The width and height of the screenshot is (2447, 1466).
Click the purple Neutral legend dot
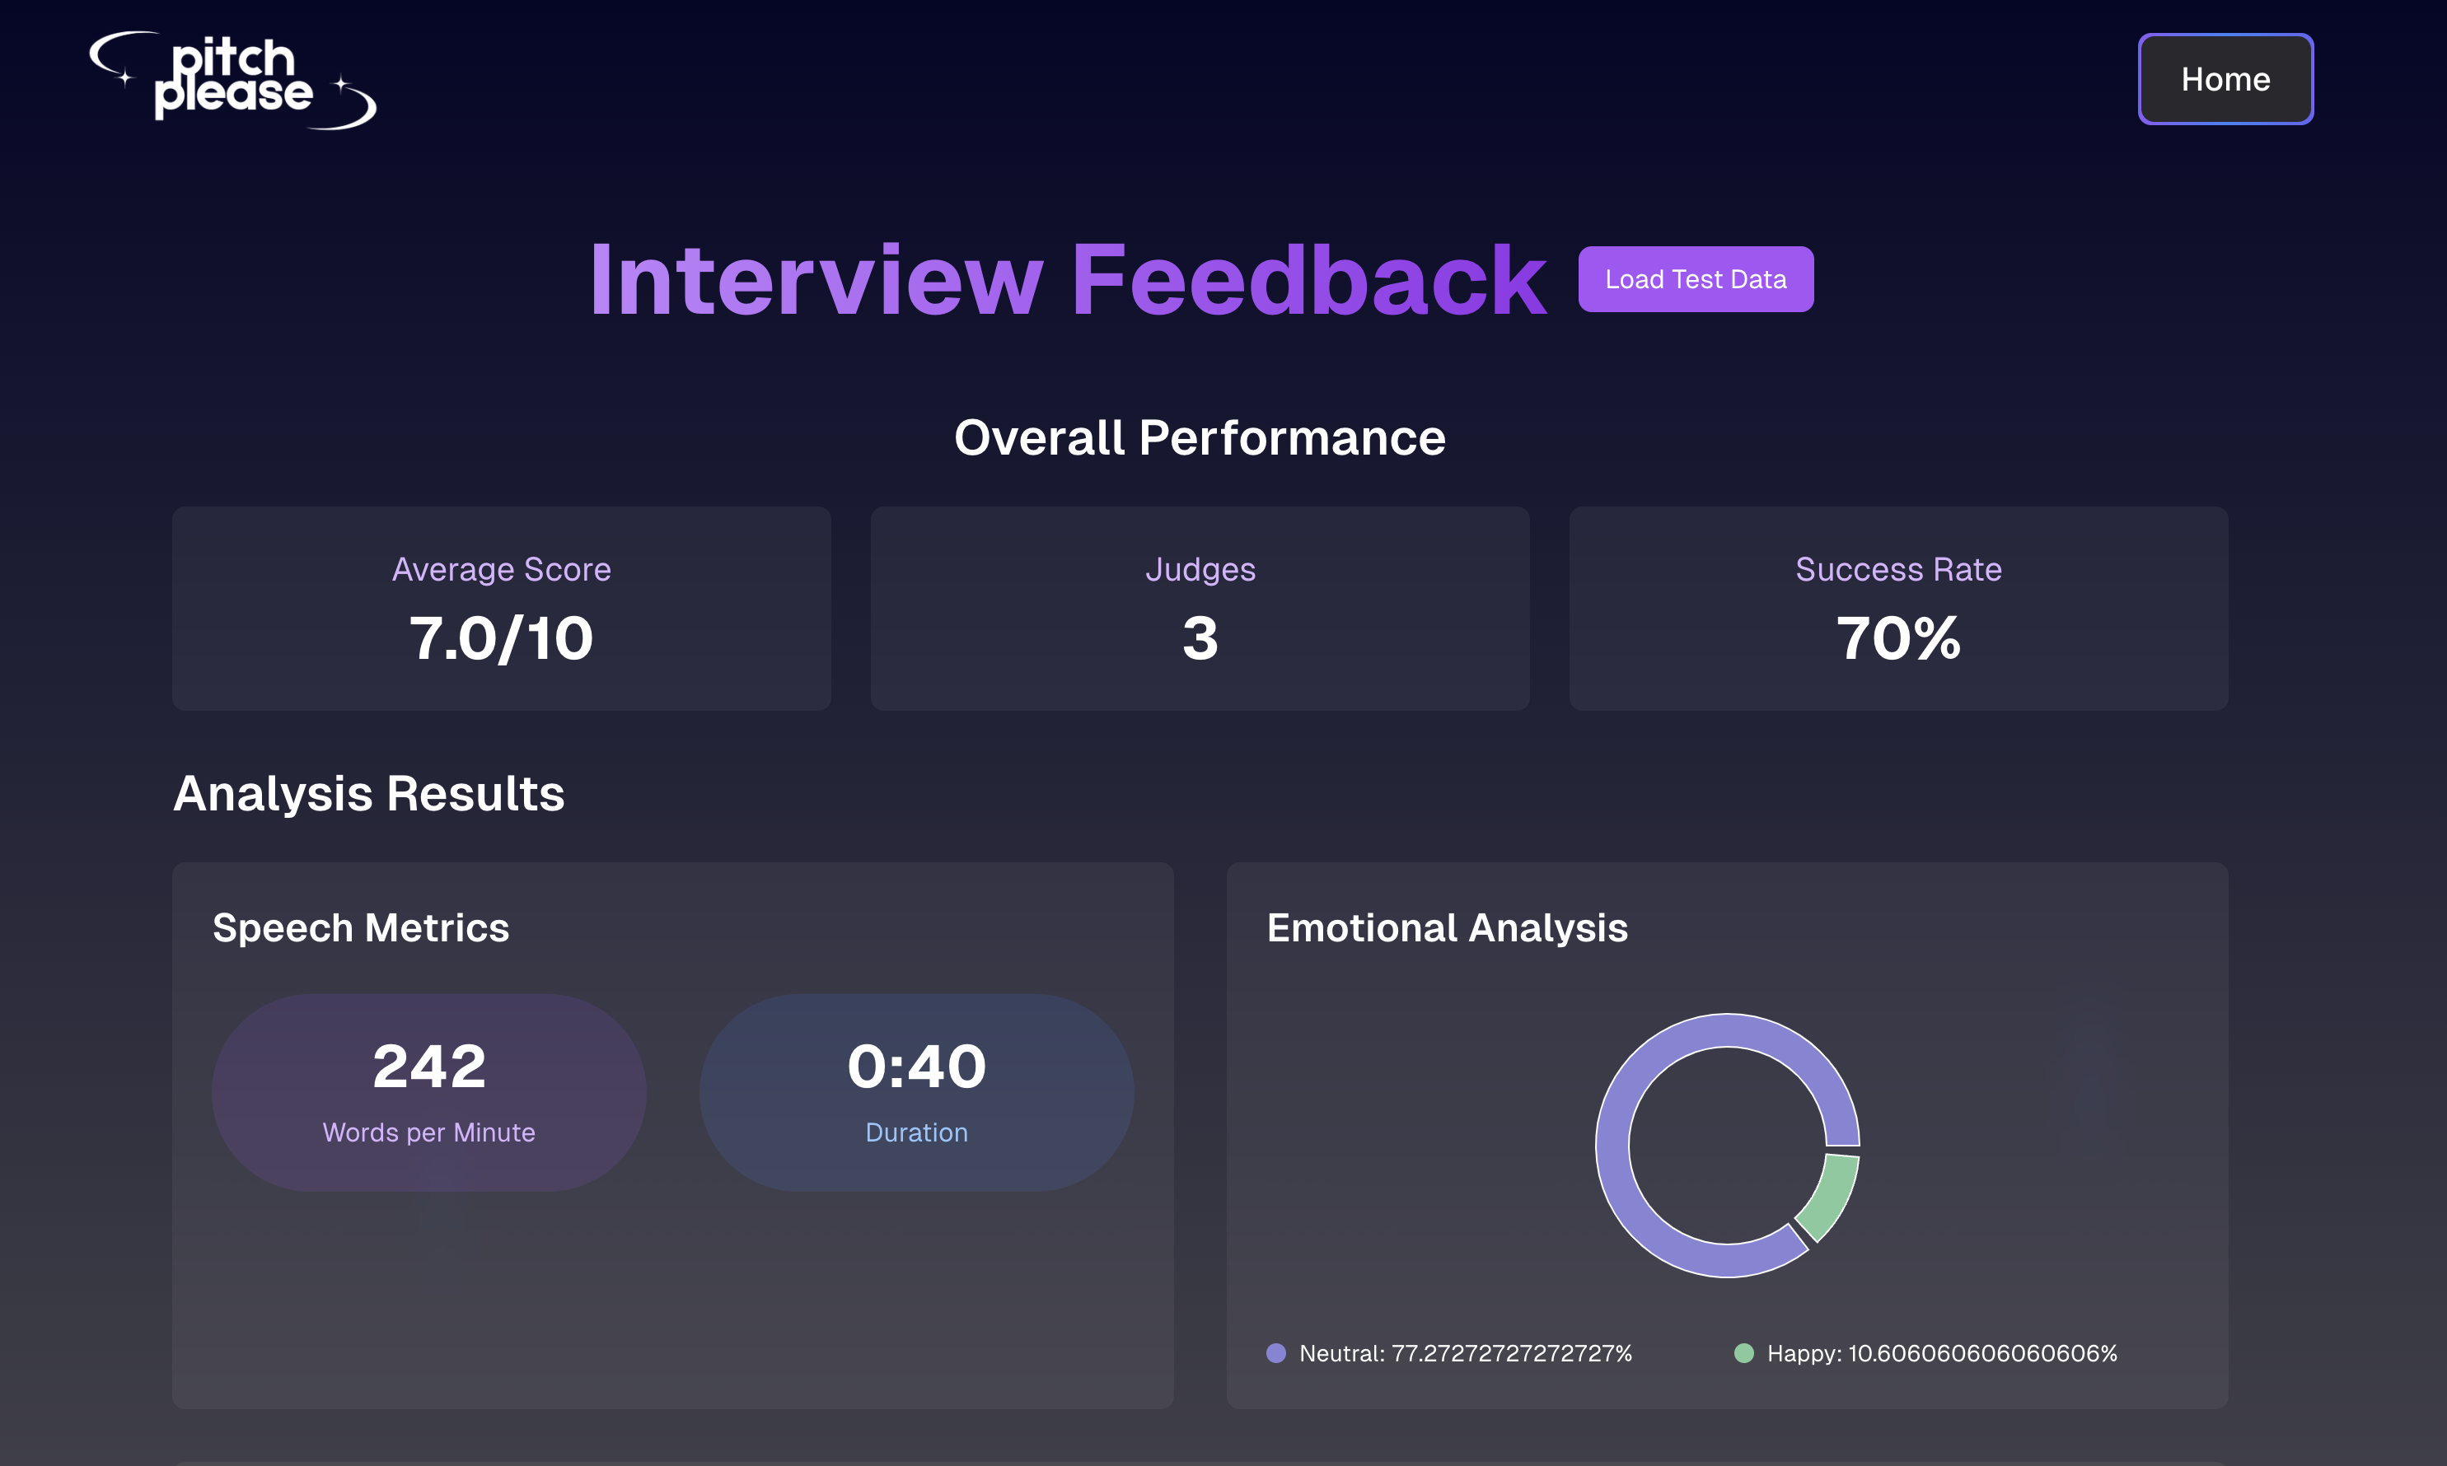(x=1276, y=1354)
